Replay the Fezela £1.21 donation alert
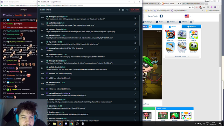Image resolution: width=224 pixels, height=126 pixels. (135, 36)
